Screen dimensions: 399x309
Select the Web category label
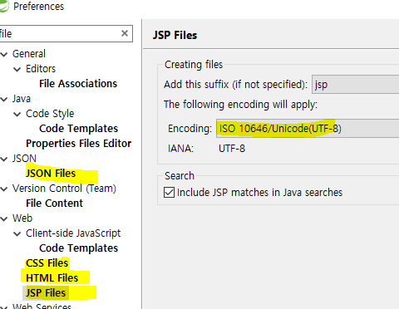click(x=22, y=218)
